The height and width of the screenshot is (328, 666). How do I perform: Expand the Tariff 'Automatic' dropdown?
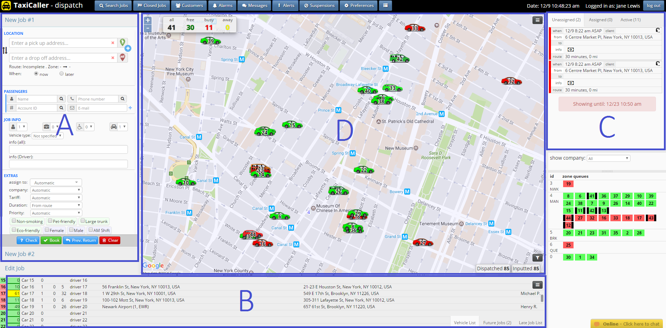56,197
